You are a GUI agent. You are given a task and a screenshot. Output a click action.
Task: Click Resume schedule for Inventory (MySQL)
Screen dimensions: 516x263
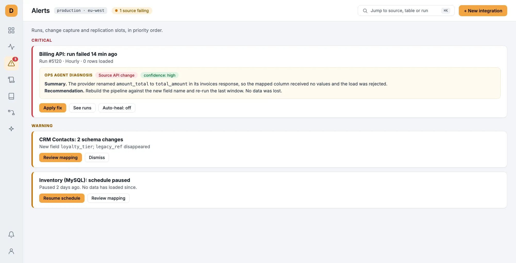point(62,198)
